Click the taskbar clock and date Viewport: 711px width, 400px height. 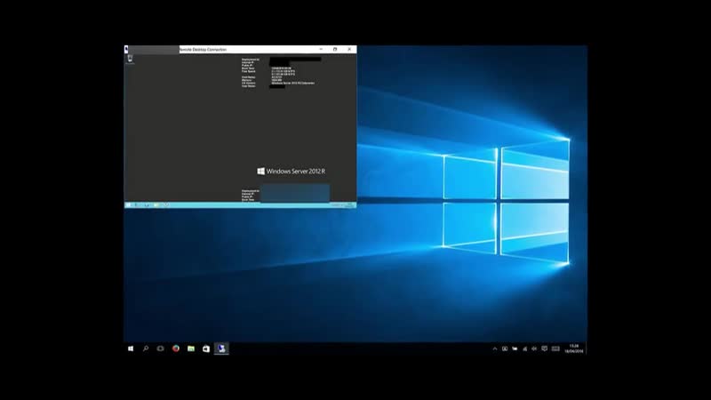pos(574,348)
